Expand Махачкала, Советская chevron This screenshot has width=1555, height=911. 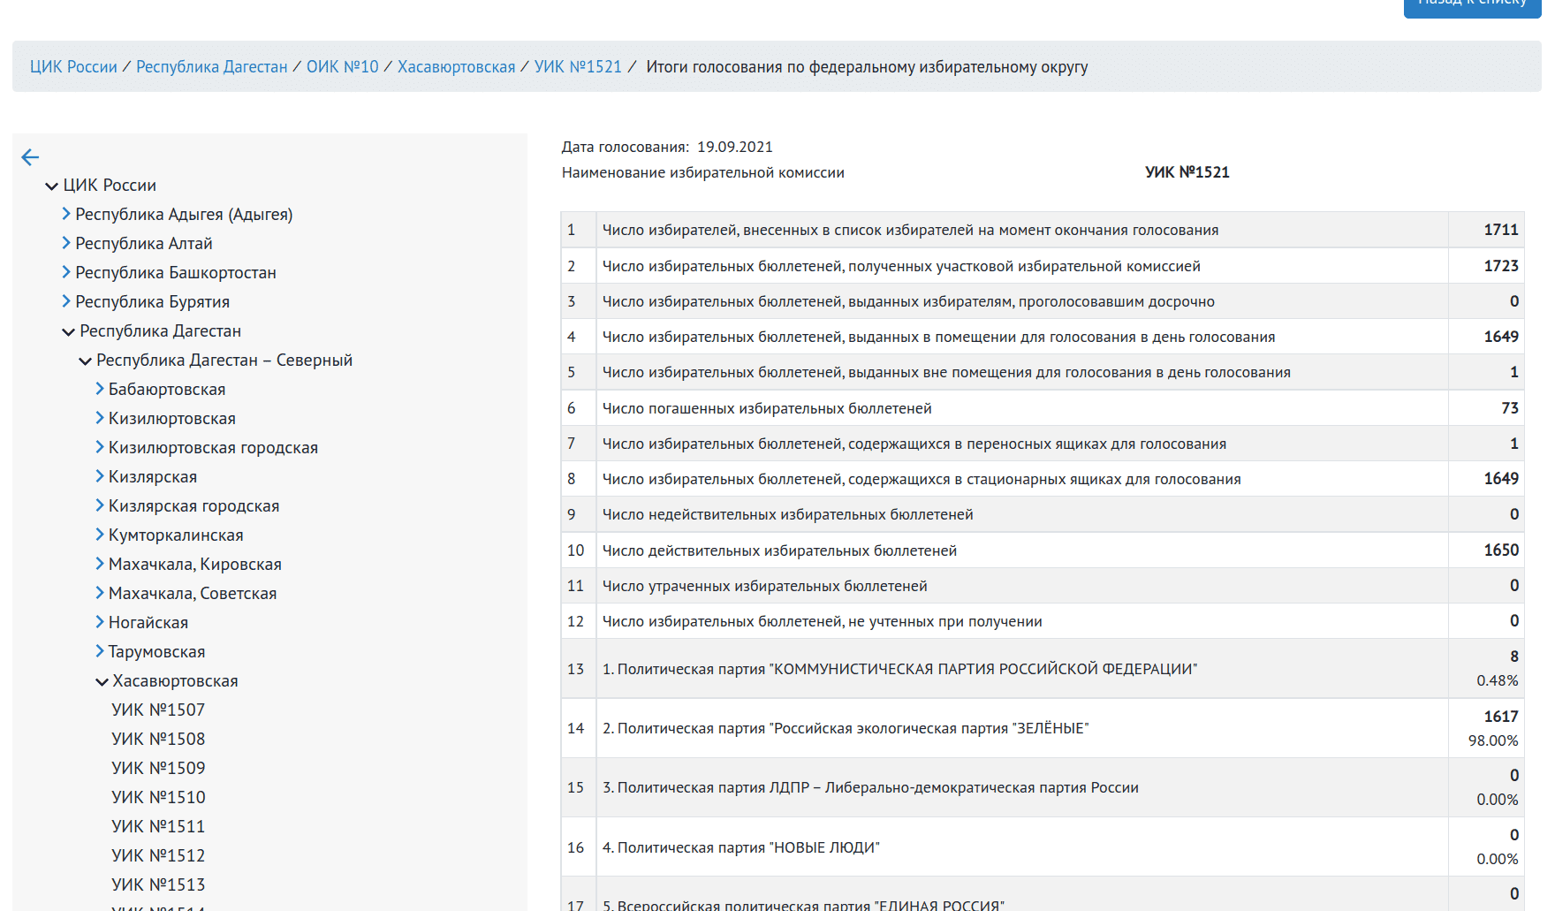pyautogui.click(x=100, y=593)
